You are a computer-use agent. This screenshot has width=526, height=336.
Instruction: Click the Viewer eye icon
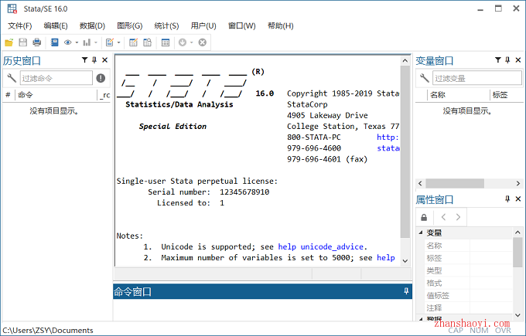(68, 42)
